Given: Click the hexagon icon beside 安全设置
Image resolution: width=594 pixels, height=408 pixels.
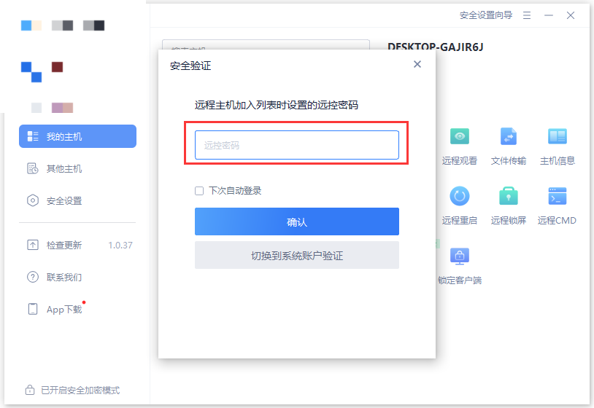Looking at the screenshot, I should [x=33, y=200].
